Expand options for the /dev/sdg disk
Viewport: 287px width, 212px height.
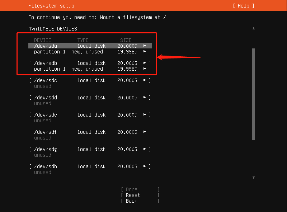(x=145, y=149)
